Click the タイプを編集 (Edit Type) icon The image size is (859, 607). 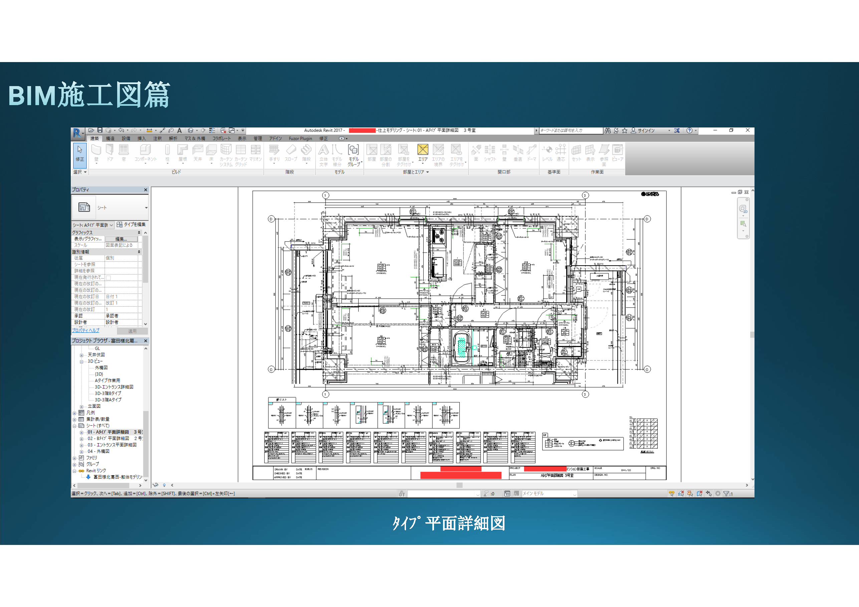tap(120, 225)
